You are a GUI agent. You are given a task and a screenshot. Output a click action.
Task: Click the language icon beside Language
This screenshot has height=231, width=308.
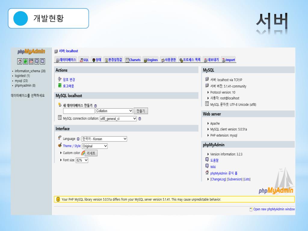(60, 138)
